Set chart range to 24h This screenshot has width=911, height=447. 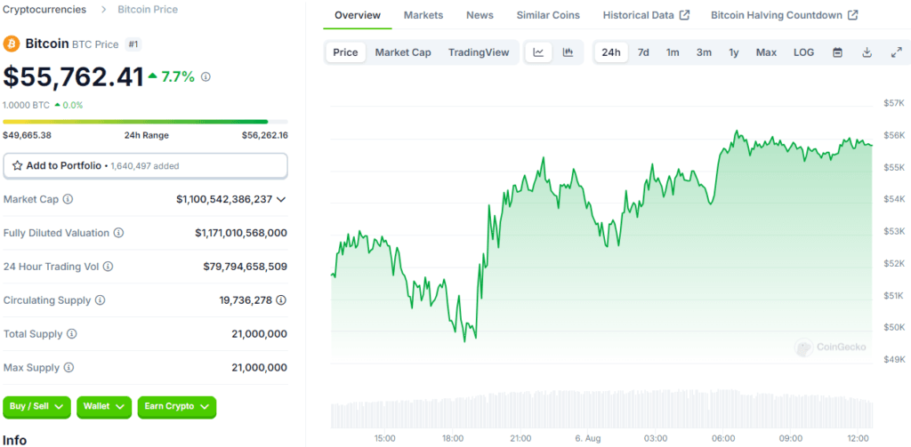coord(611,52)
